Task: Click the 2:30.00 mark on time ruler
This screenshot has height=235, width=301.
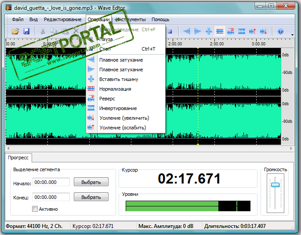Action: pyautogui.click(x=217, y=44)
